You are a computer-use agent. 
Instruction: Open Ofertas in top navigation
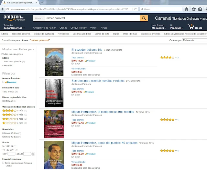pyautogui.click(x=63, y=28)
